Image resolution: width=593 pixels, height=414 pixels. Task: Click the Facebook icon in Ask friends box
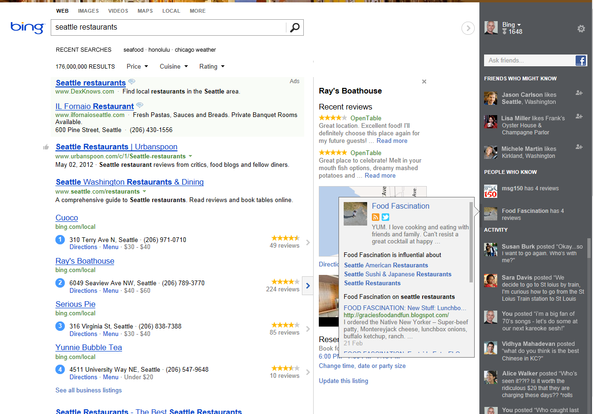581,60
